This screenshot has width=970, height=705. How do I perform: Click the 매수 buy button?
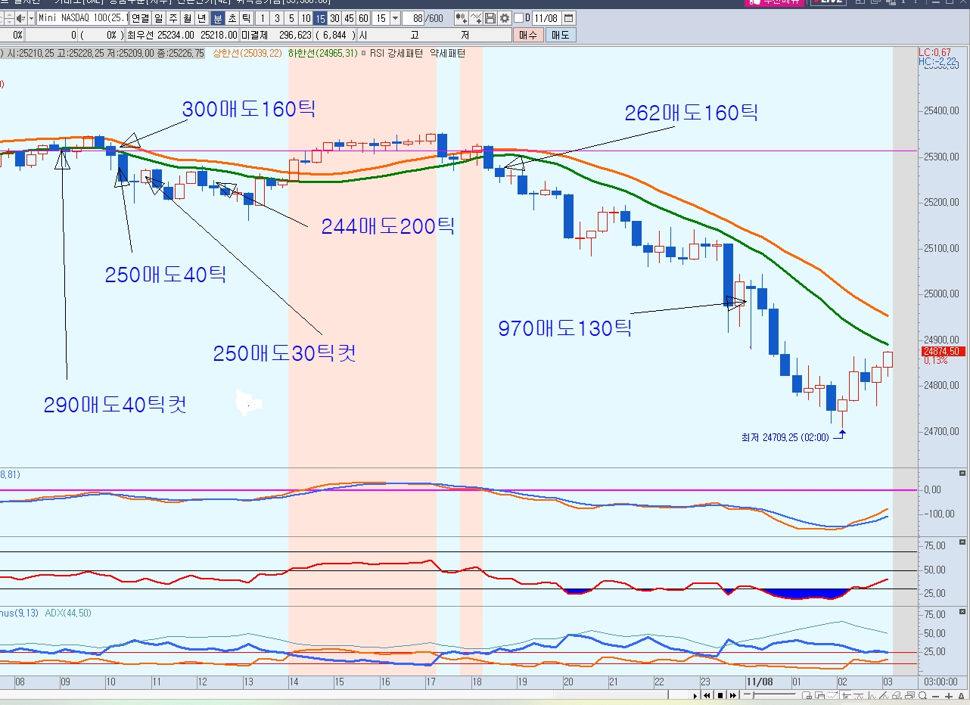click(x=527, y=35)
